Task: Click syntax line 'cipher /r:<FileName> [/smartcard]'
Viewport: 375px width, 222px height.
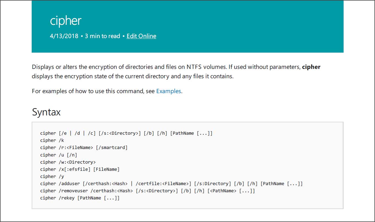Action: tap(84, 148)
